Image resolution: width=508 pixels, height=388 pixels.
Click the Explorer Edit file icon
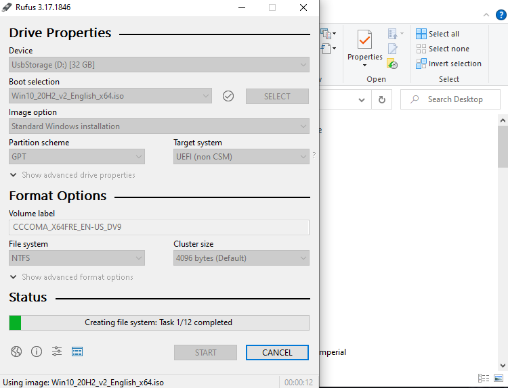click(x=392, y=49)
